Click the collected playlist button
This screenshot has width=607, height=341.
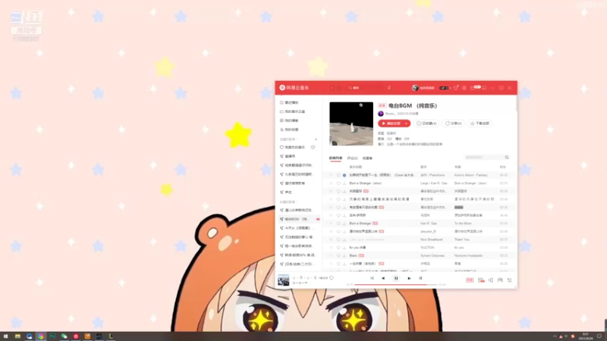tap(426, 124)
